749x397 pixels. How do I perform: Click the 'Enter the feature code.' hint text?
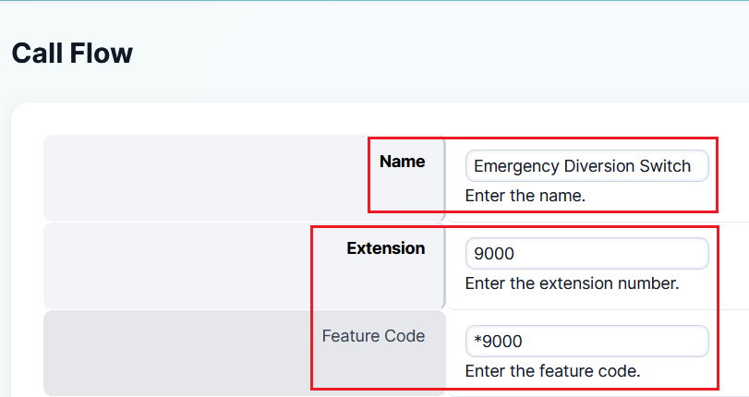pyautogui.click(x=552, y=371)
